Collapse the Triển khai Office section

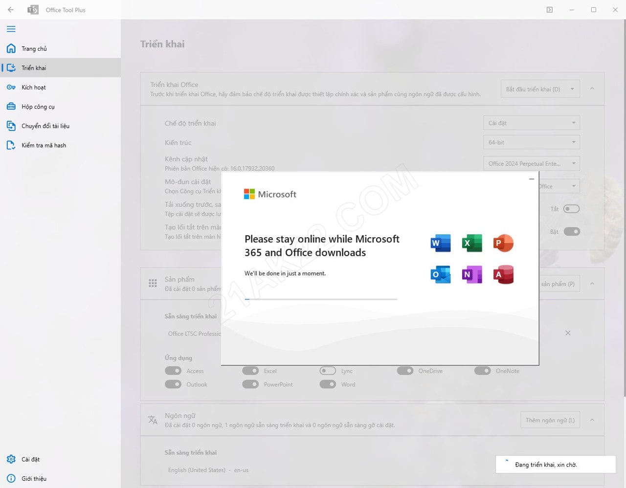tap(592, 89)
